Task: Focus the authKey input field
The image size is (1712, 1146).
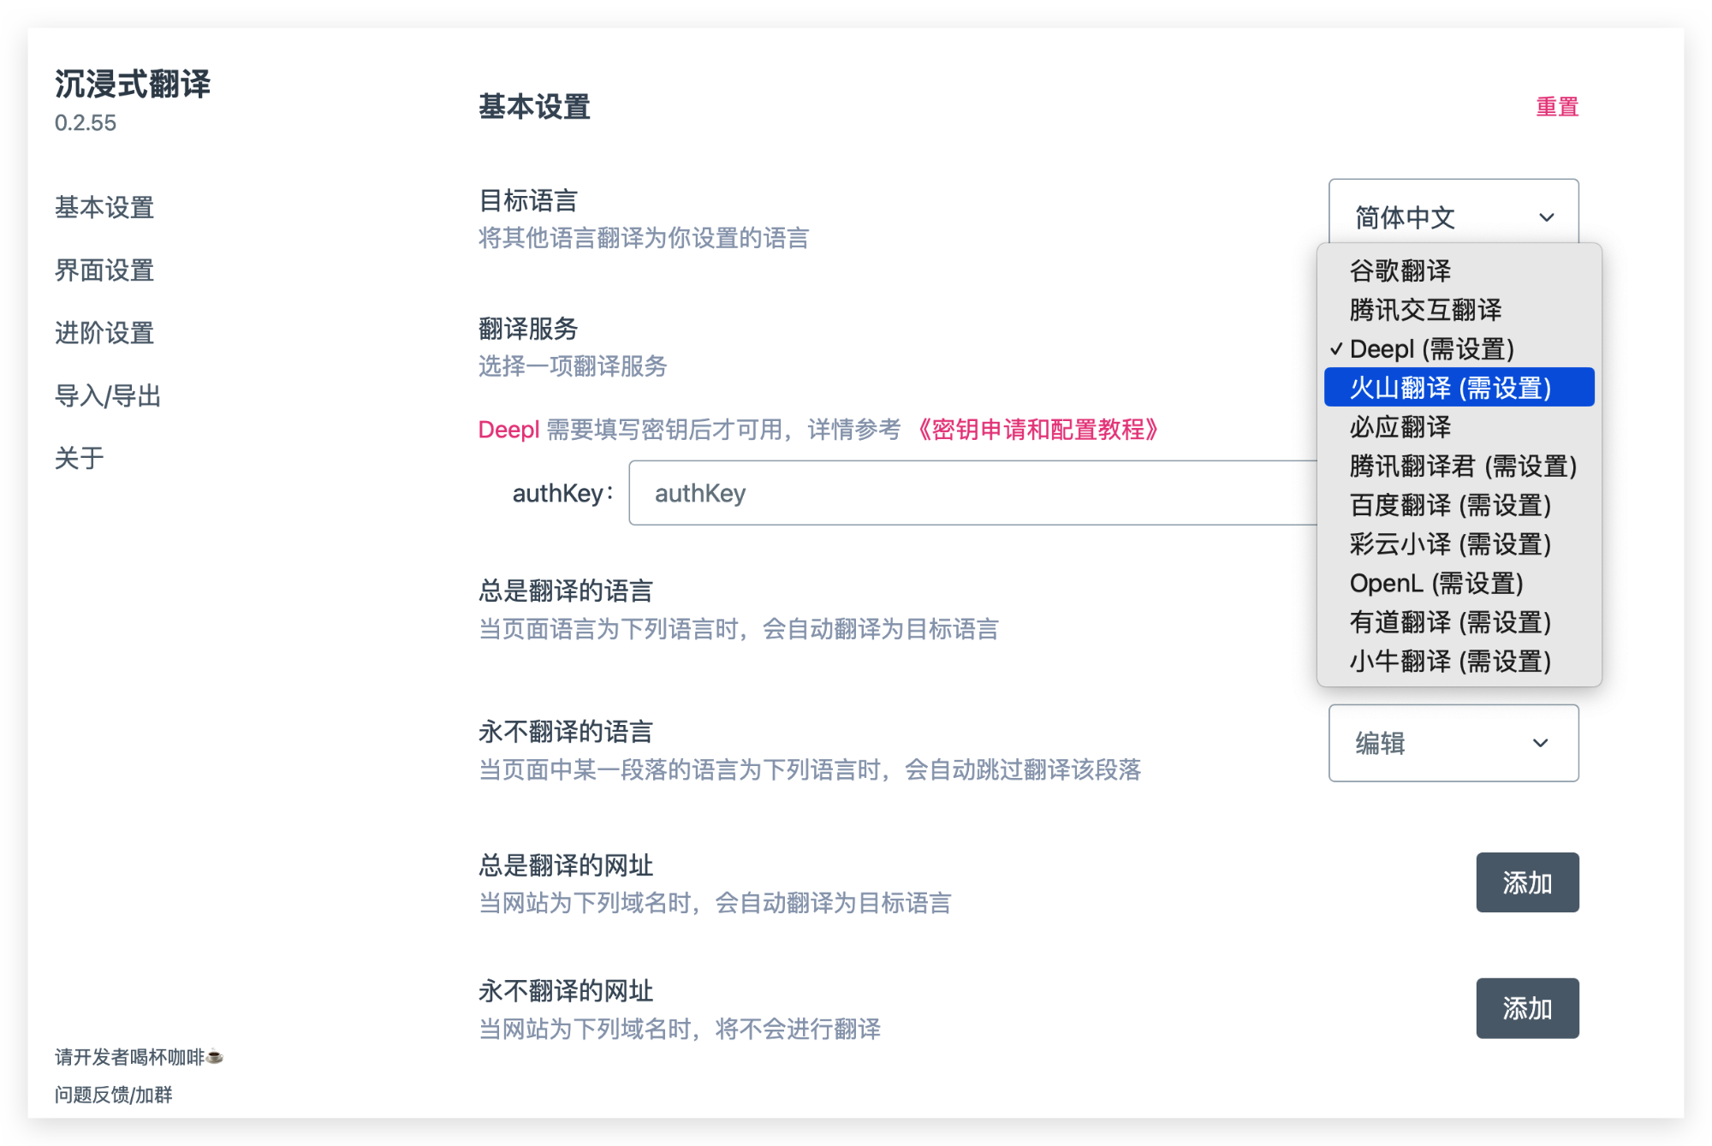Action: (972, 493)
